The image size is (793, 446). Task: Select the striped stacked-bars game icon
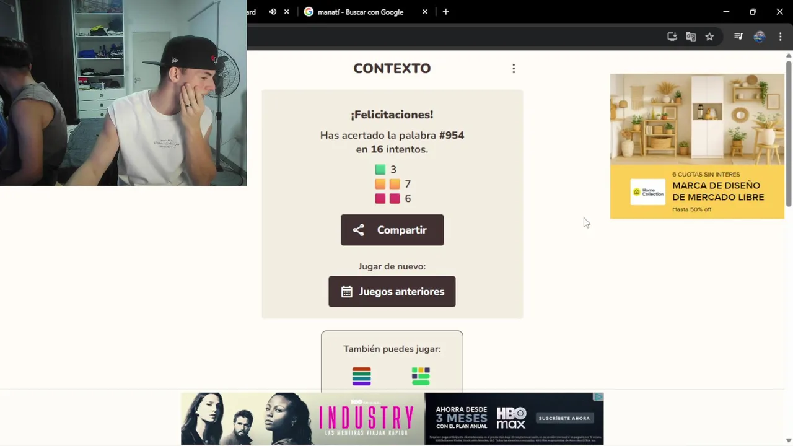362,376
